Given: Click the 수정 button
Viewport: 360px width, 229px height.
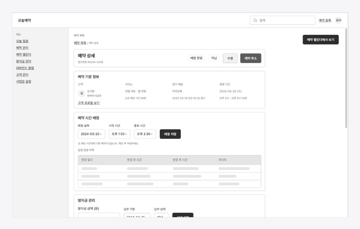Looking at the screenshot, I should tap(230, 58).
